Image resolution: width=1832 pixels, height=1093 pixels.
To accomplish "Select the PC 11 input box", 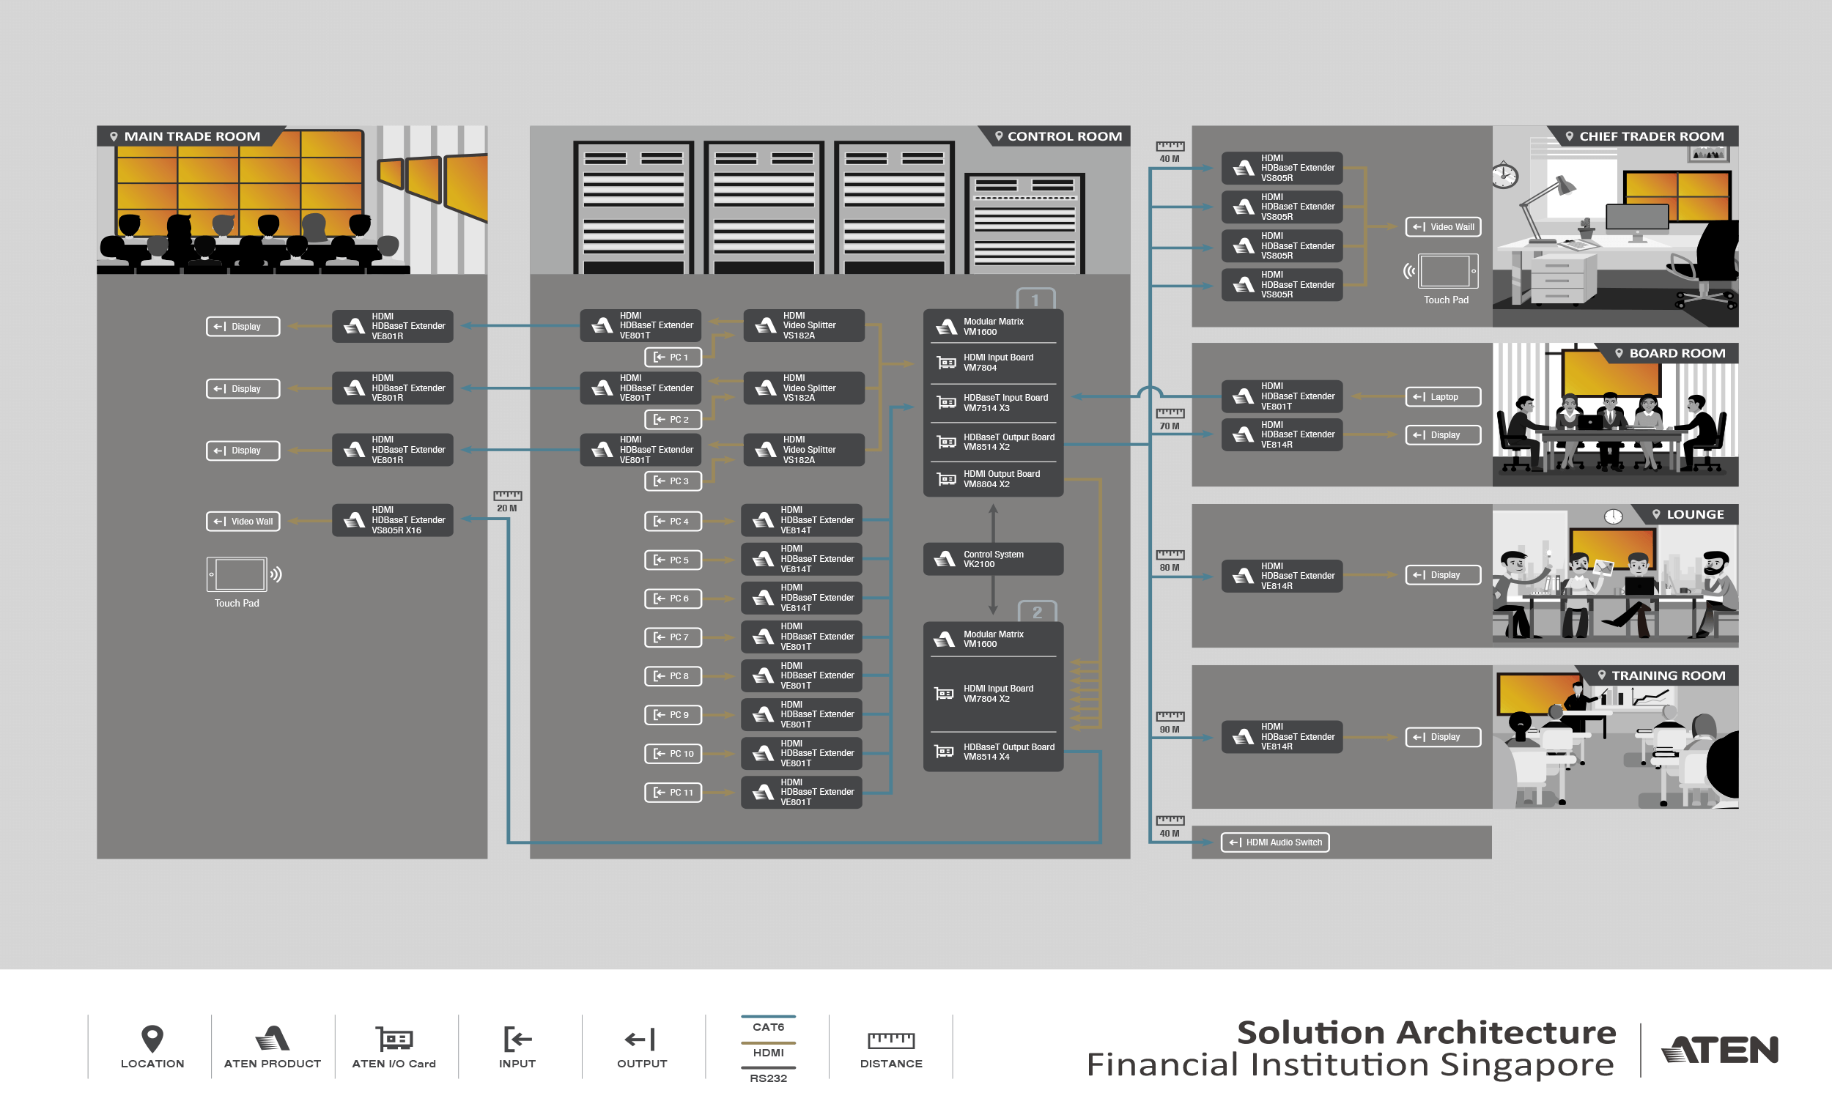I will click(673, 793).
